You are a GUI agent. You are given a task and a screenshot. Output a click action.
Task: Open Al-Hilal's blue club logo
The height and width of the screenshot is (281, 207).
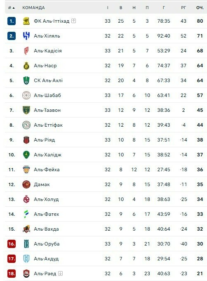26,36
